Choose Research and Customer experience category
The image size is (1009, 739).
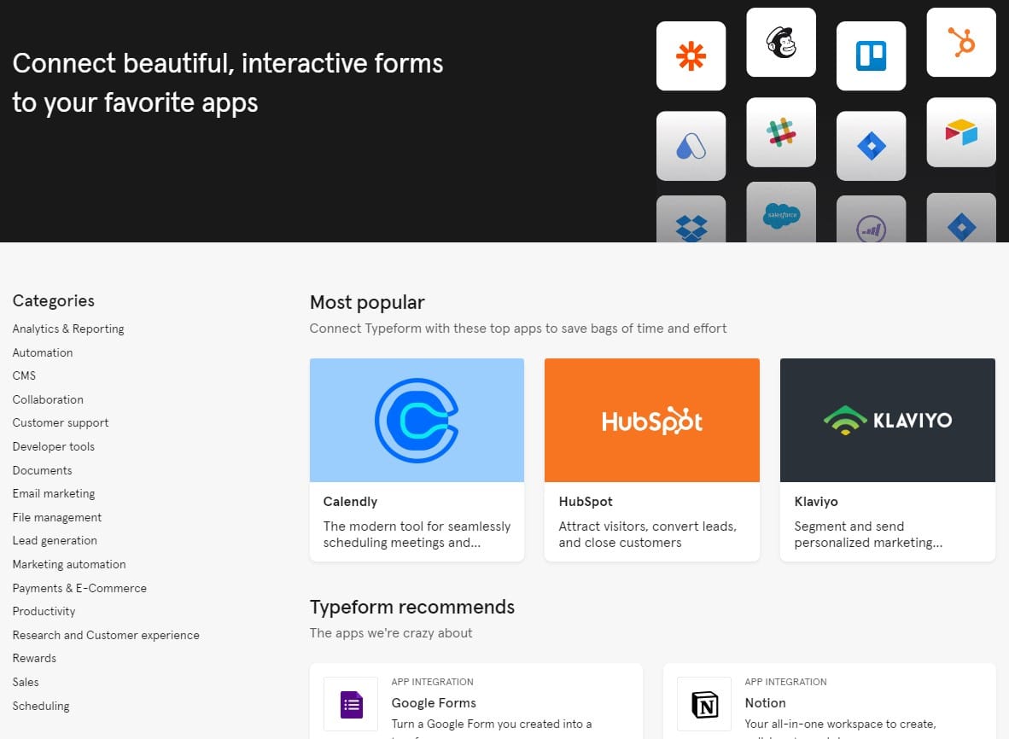106,635
